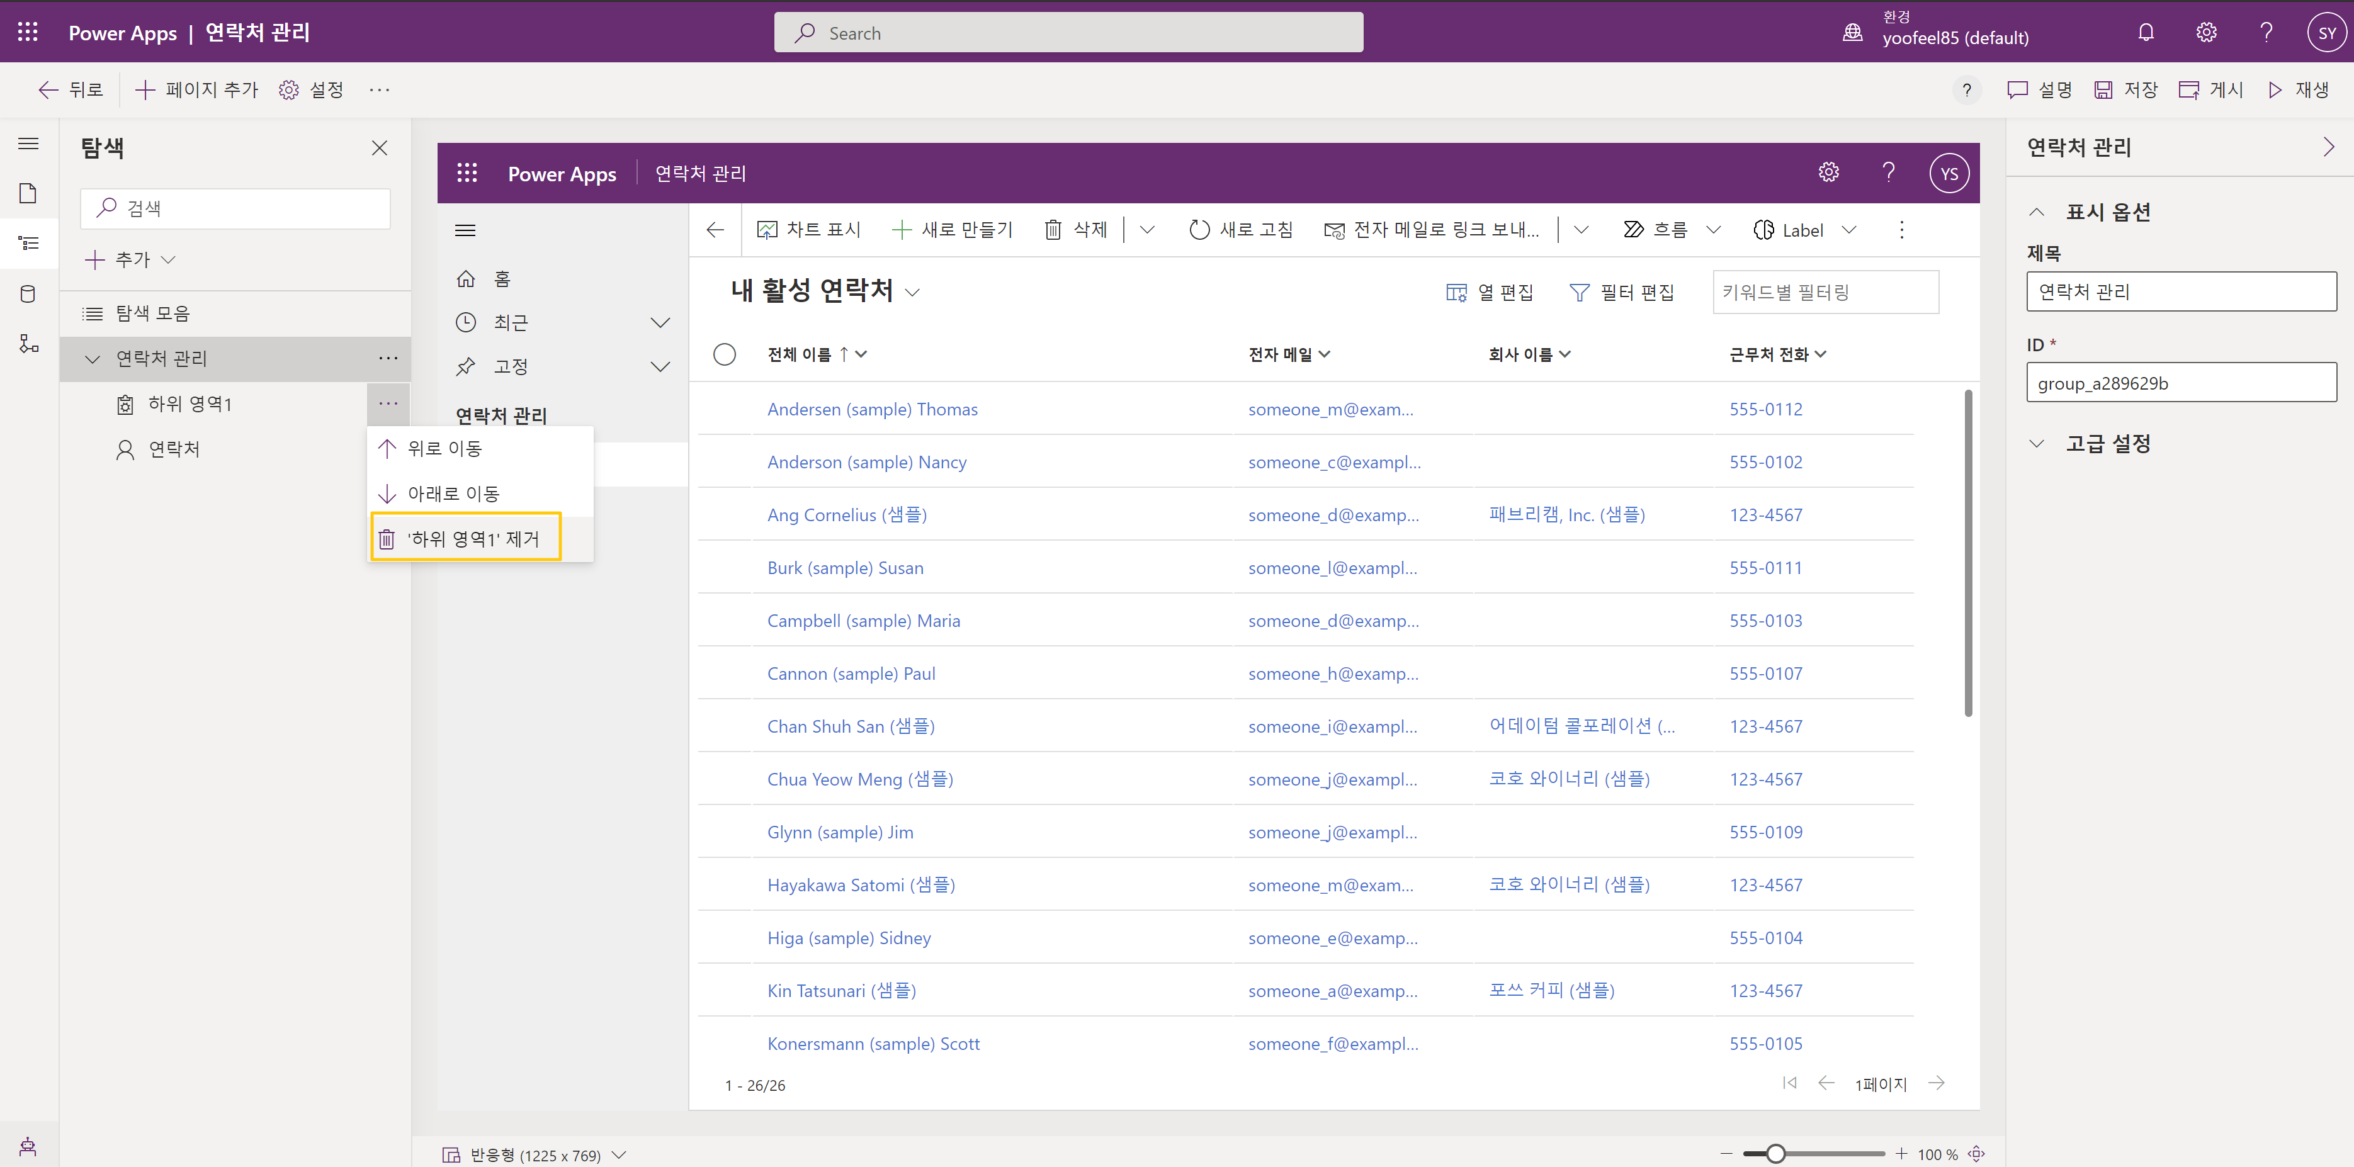
Task: Collapse the right properties pane chevron
Action: [2328, 147]
